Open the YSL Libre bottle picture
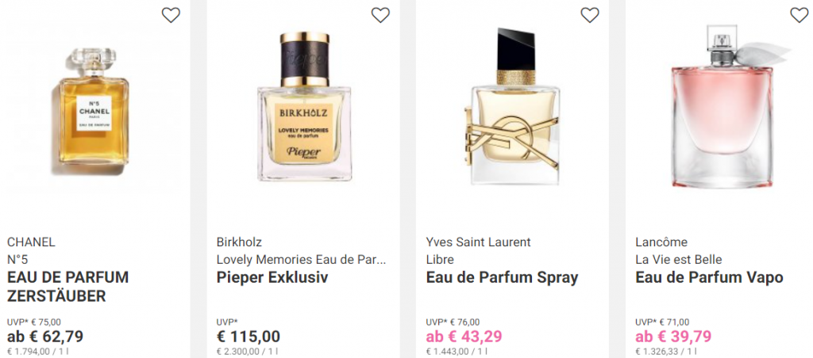Viewport: 813px width, 358px height. (x=514, y=106)
